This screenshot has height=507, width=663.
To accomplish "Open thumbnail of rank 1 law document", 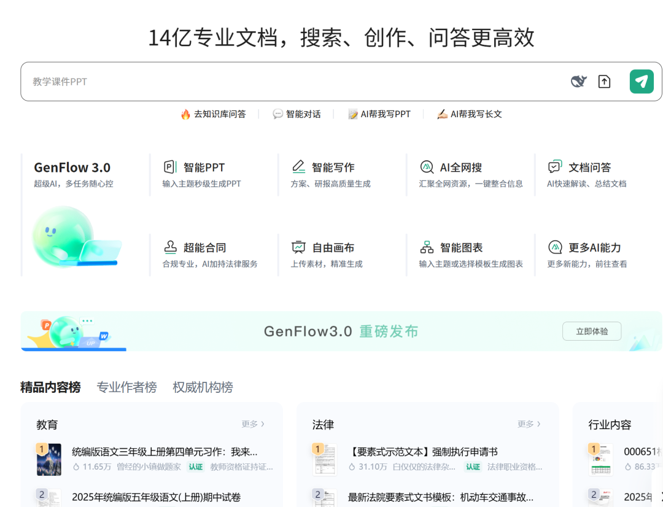I will pyautogui.click(x=325, y=459).
